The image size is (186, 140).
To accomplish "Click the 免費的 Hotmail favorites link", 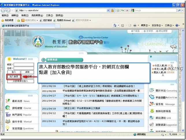I will [x=62, y=20].
